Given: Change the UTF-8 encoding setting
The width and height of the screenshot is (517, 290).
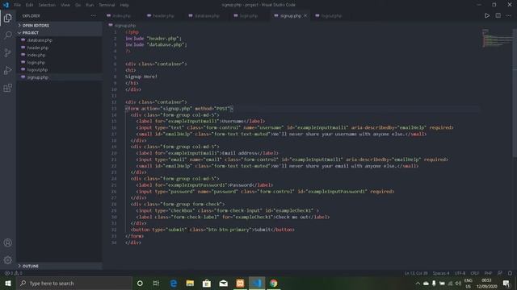Looking at the screenshot, I should pyautogui.click(x=460, y=273).
